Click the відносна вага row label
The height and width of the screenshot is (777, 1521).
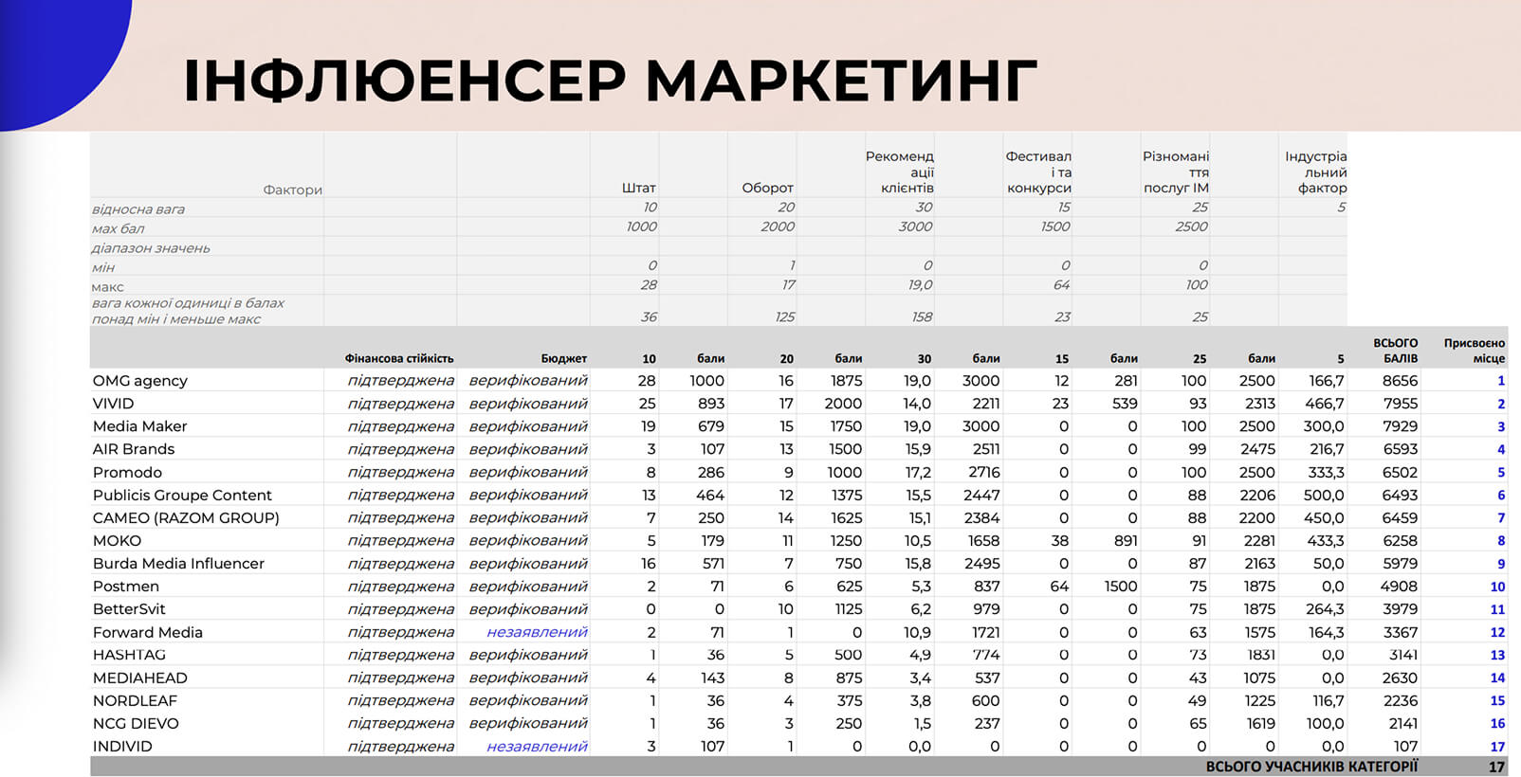click(x=138, y=209)
